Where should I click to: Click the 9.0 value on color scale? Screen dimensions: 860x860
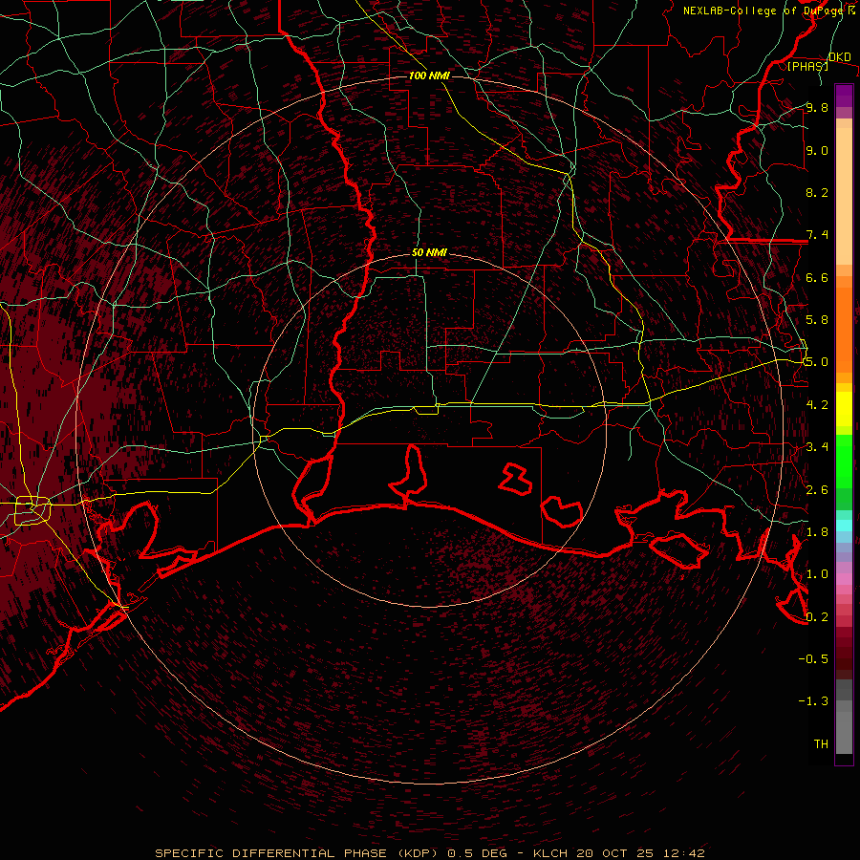pos(817,150)
